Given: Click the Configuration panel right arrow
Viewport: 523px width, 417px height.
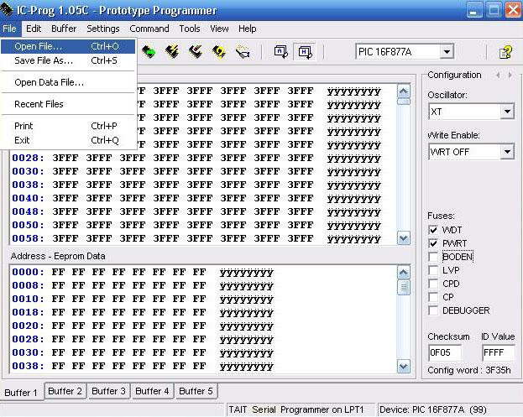Looking at the screenshot, I should tap(510, 76).
